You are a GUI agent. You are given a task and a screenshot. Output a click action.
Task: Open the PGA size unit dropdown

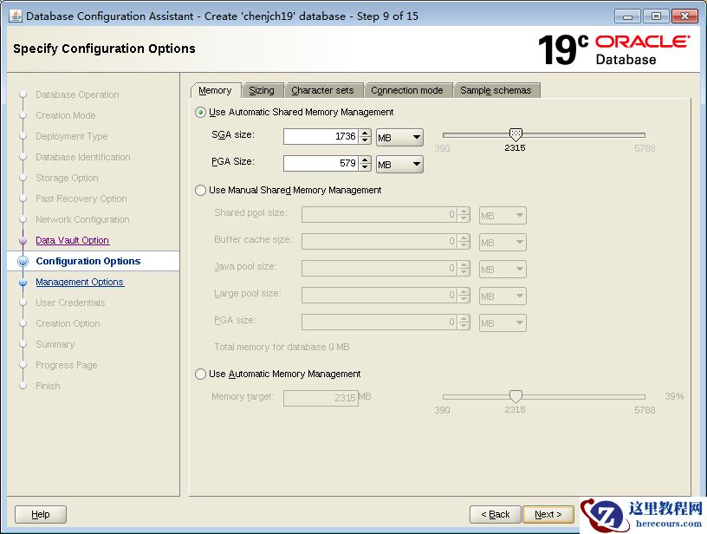click(x=399, y=164)
